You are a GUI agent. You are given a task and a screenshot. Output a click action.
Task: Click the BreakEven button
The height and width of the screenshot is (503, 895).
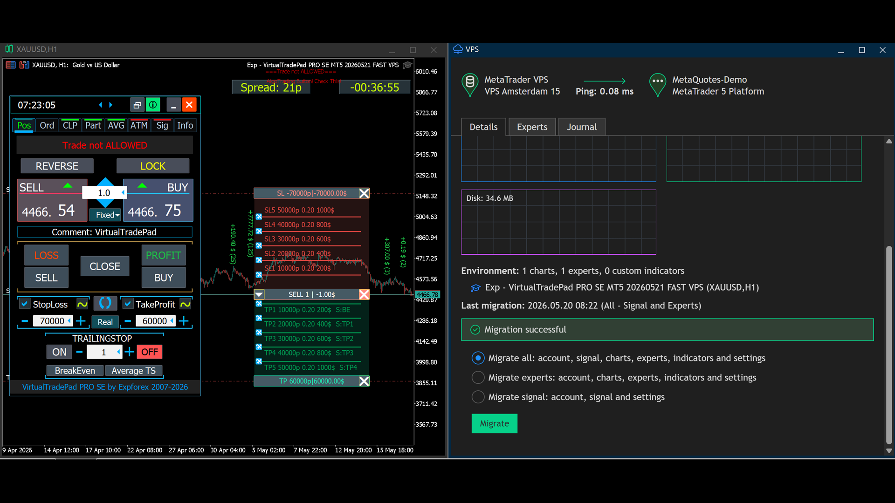pos(75,371)
